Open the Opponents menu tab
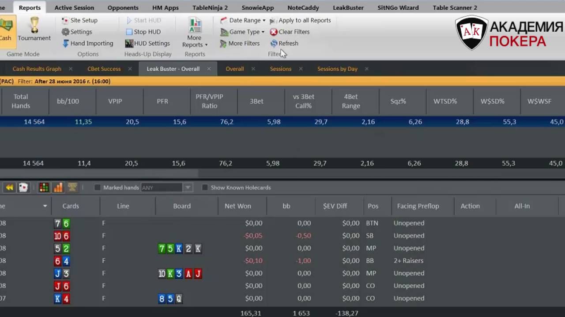Viewport: 565px width, 317px height. click(123, 7)
